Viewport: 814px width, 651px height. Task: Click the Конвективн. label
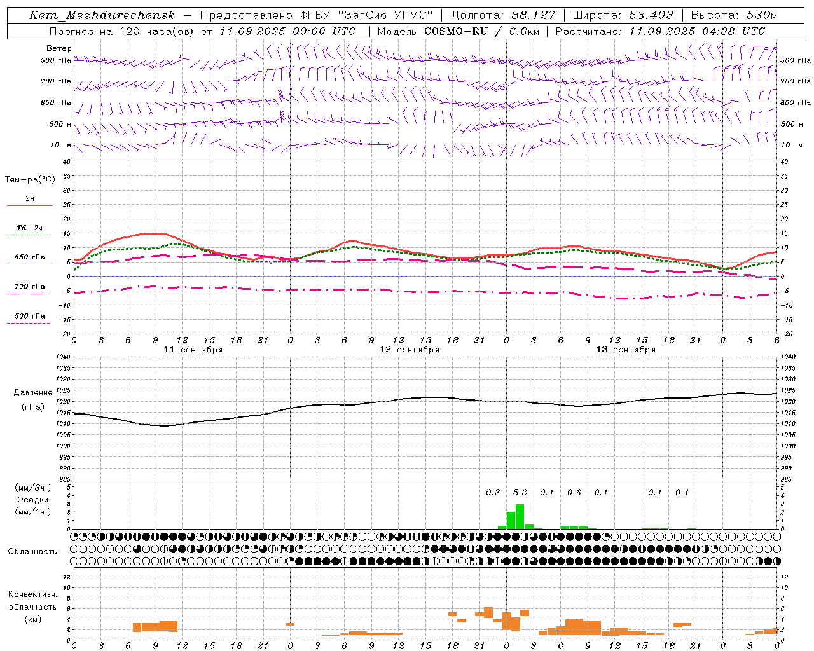pos(32,594)
